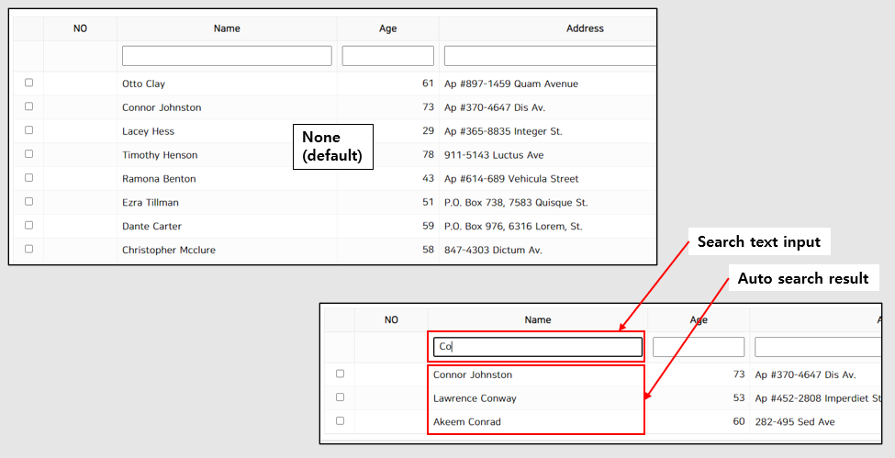Sort by the Age header in the unfiltered grid
Viewport: 895px width, 458px height.
(387, 28)
